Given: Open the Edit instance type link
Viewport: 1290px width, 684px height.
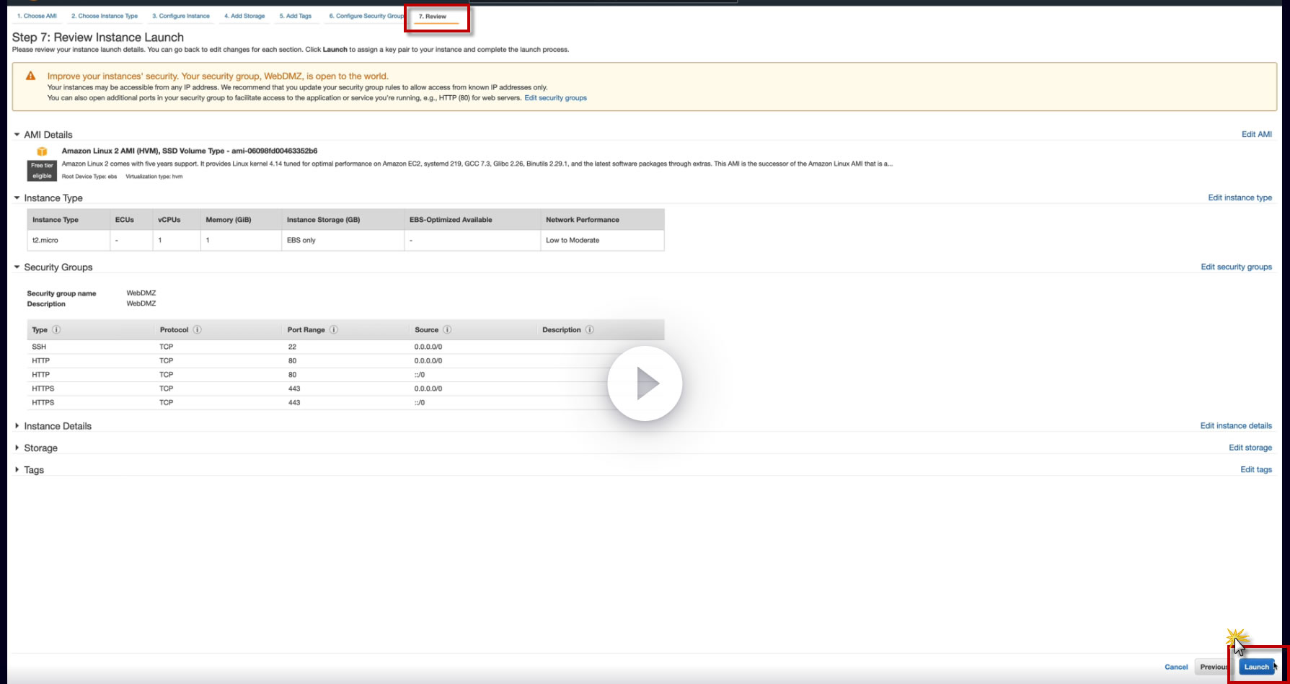Looking at the screenshot, I should (1240, 197).
